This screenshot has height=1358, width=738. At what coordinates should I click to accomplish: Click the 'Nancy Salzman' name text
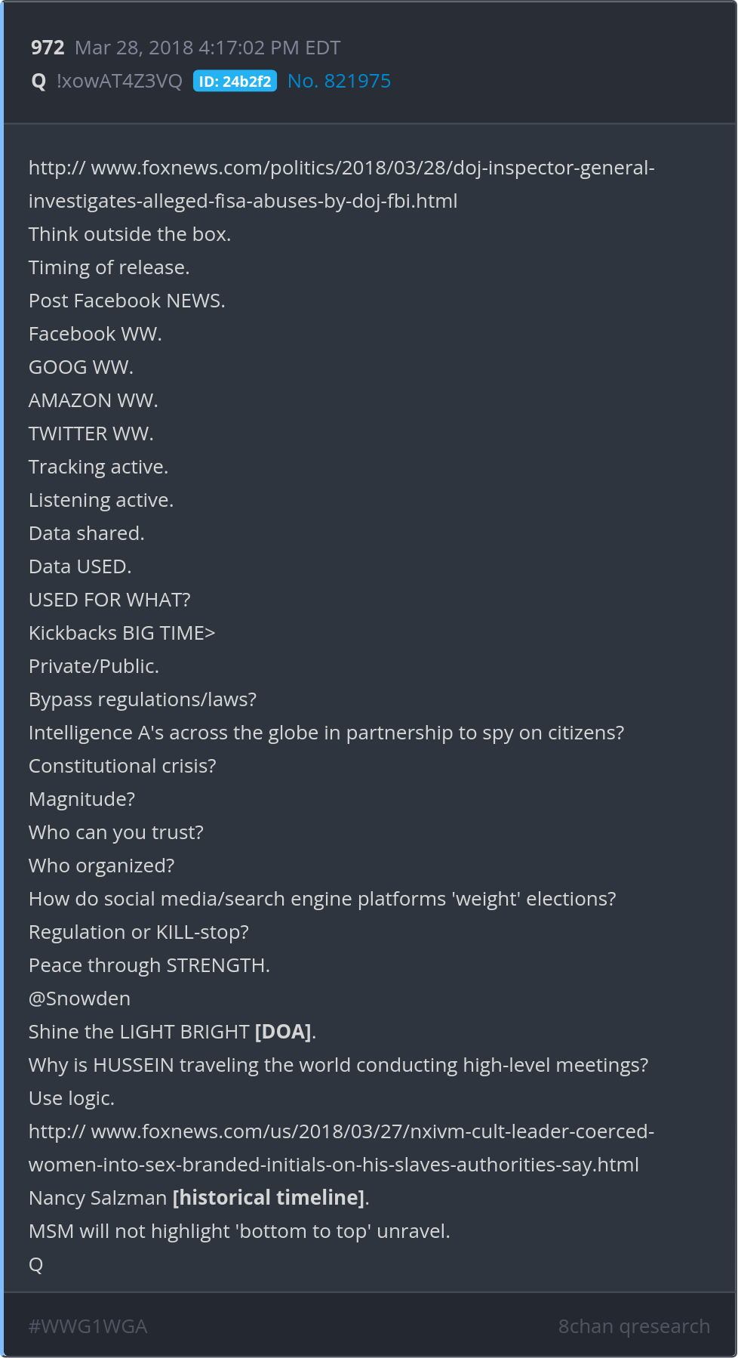(97, 1198)
